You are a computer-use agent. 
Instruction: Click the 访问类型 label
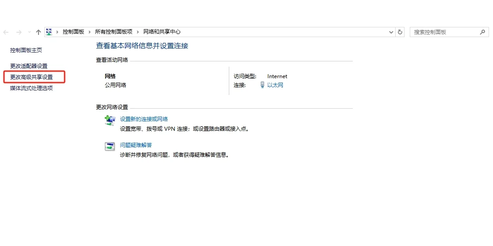[x=245, y=76]
